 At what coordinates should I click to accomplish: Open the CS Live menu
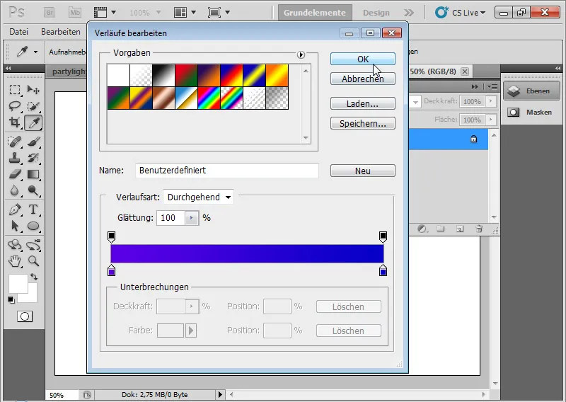461,13
